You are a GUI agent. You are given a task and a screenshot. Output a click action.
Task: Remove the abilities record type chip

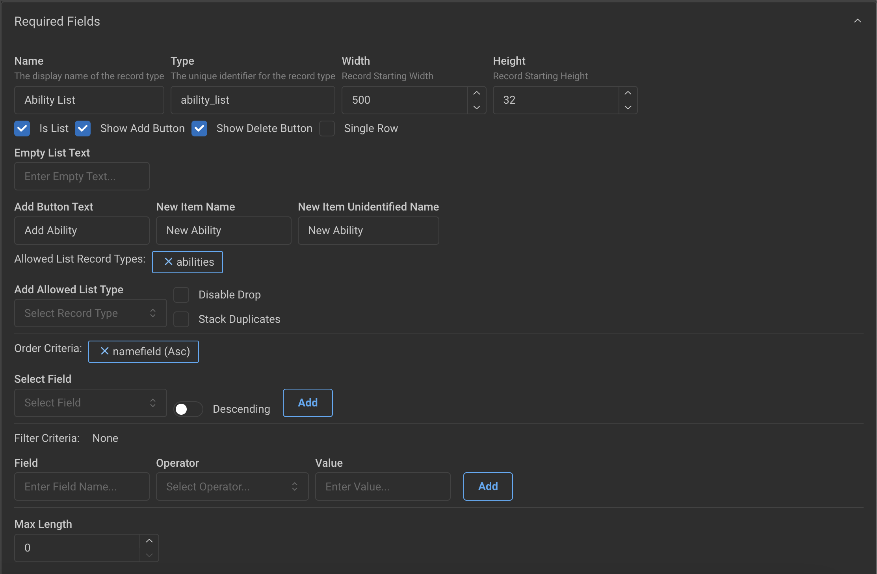click(x=168, y=262)
